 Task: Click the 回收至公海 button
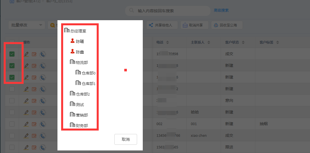[227, 25]
